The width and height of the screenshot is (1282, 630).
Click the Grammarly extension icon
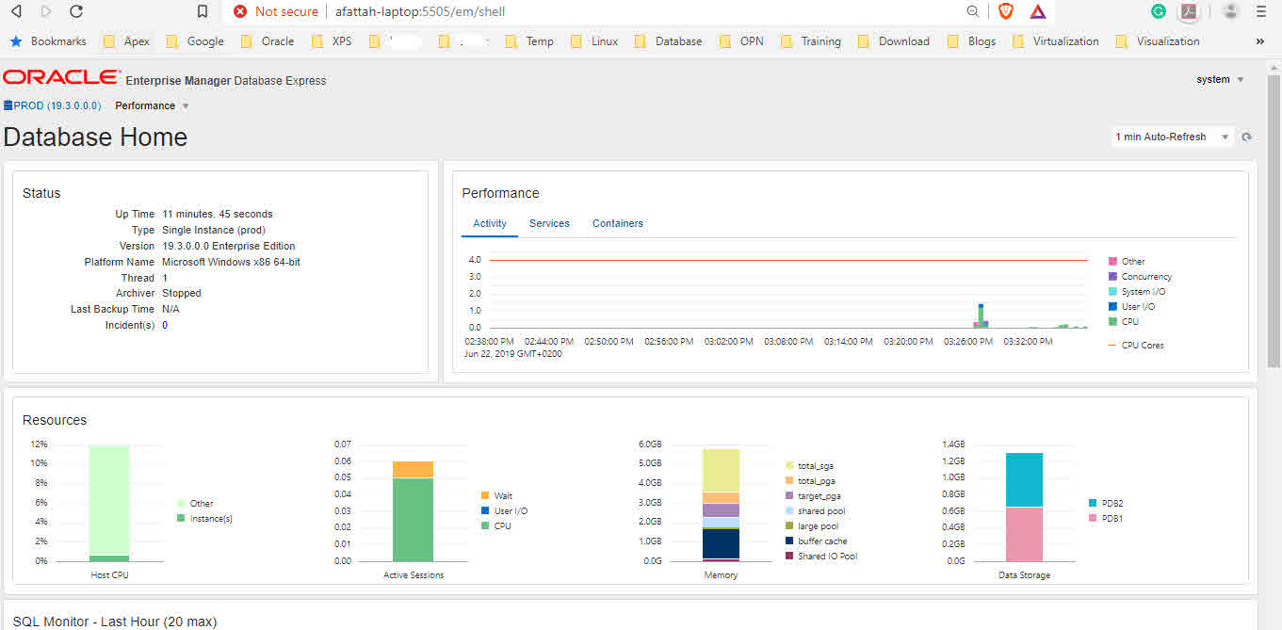(x=1159, y=11)
